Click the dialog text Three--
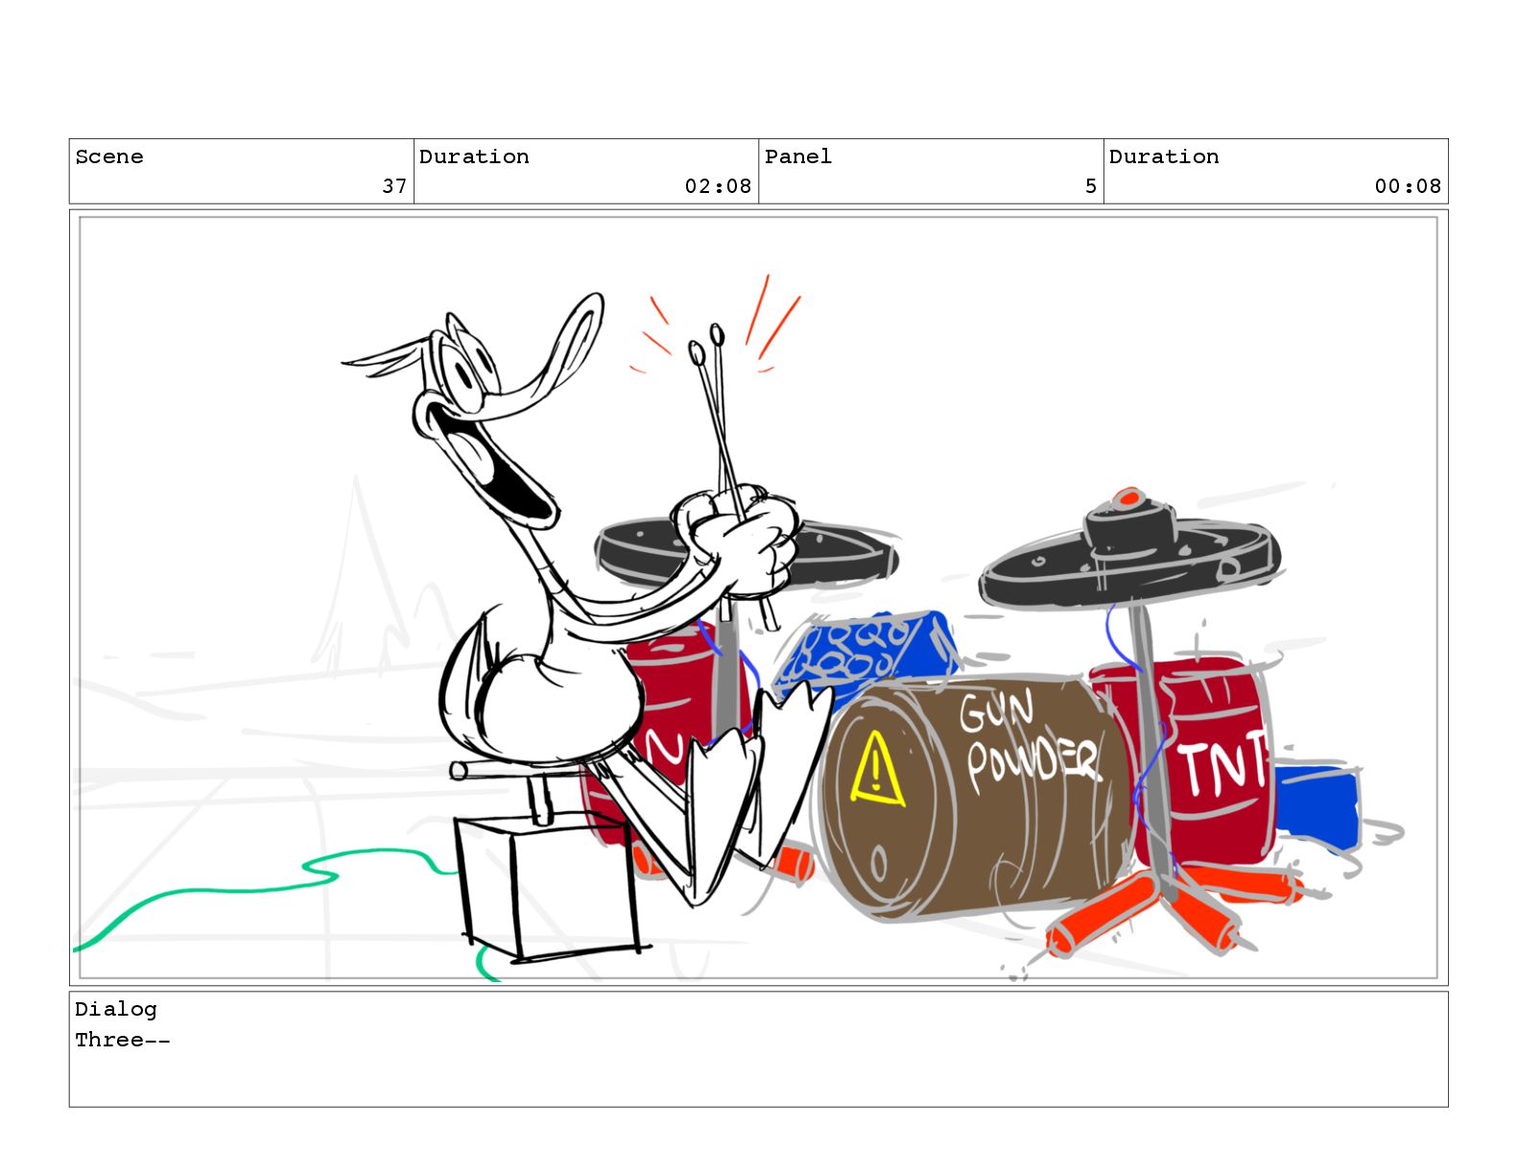The height and width of the screenshot is (1176, 1518). click(123, 1040)
